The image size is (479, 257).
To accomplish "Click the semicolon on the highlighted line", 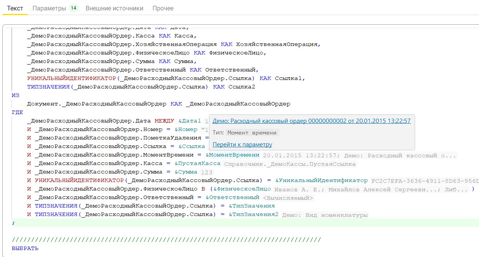I will point(13,223).
